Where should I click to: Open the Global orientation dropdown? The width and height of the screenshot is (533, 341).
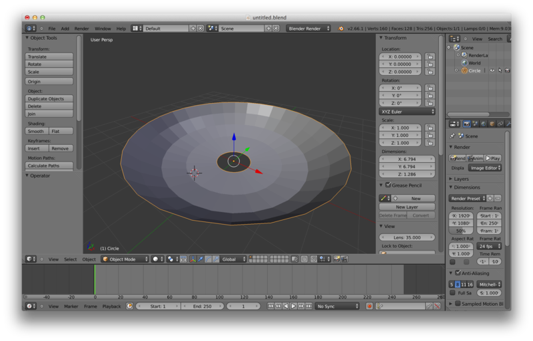[233, 259]
